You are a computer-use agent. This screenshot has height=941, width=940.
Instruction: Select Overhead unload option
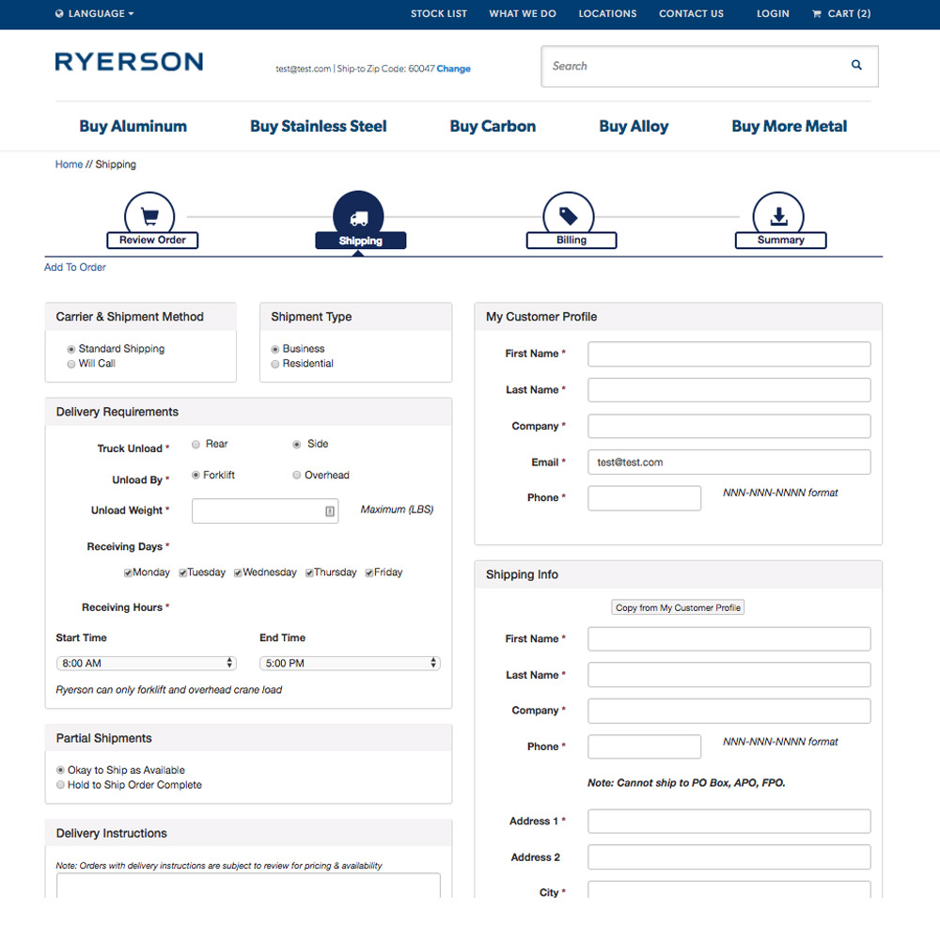[x=296, y=475]
